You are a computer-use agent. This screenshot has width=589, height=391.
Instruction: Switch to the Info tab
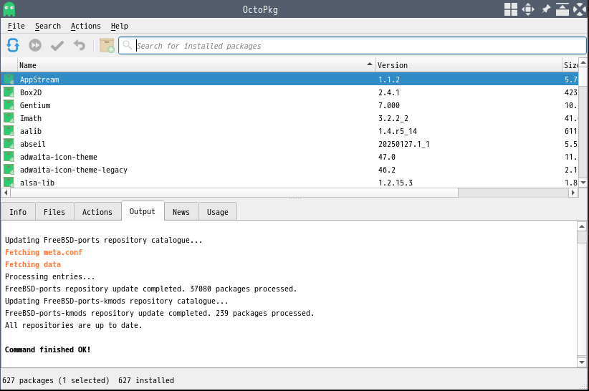point(18,212)
